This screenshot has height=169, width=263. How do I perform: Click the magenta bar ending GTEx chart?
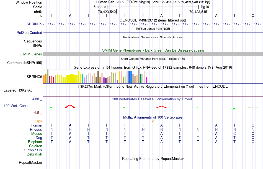147,80
